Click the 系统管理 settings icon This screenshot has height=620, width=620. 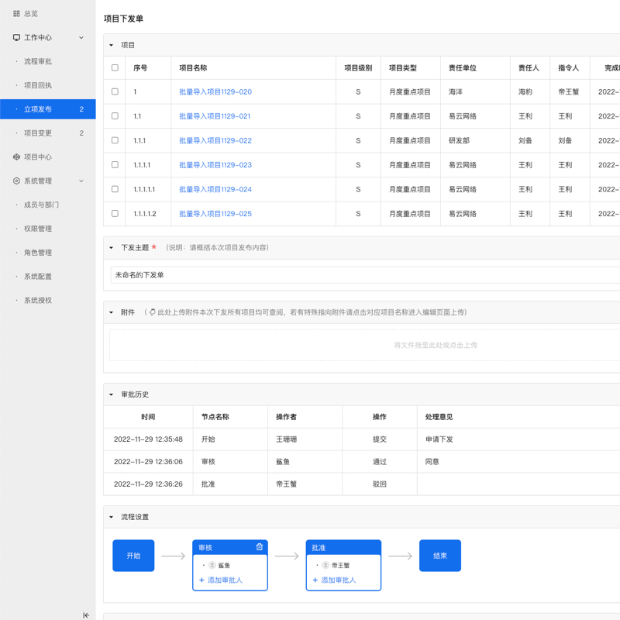16,181
